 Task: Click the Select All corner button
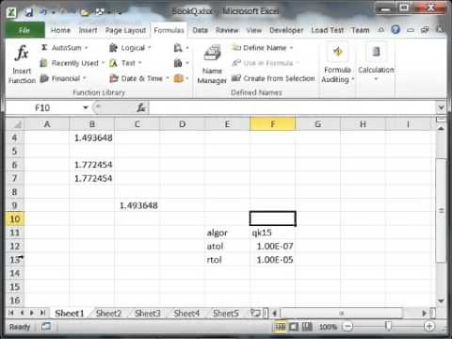click(15, 124)
